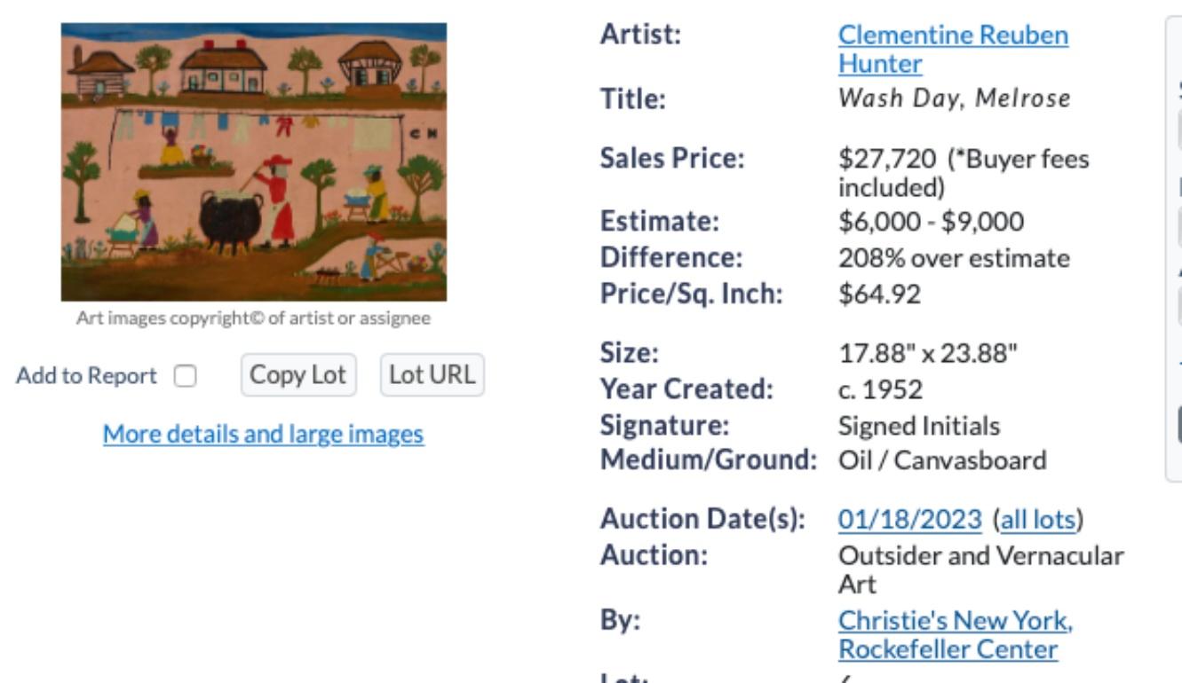The width and height of the screenshot is (1182, 683).
Task: Click the Add to Report label text
Action: tap(86, 375)
